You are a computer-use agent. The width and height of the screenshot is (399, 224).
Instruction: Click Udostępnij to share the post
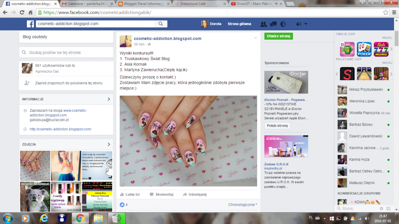tap(195, 194)
